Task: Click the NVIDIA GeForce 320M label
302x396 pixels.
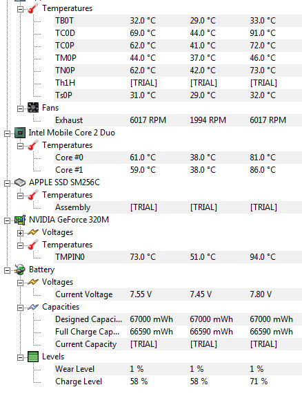Action: click(x=69, y=220)
